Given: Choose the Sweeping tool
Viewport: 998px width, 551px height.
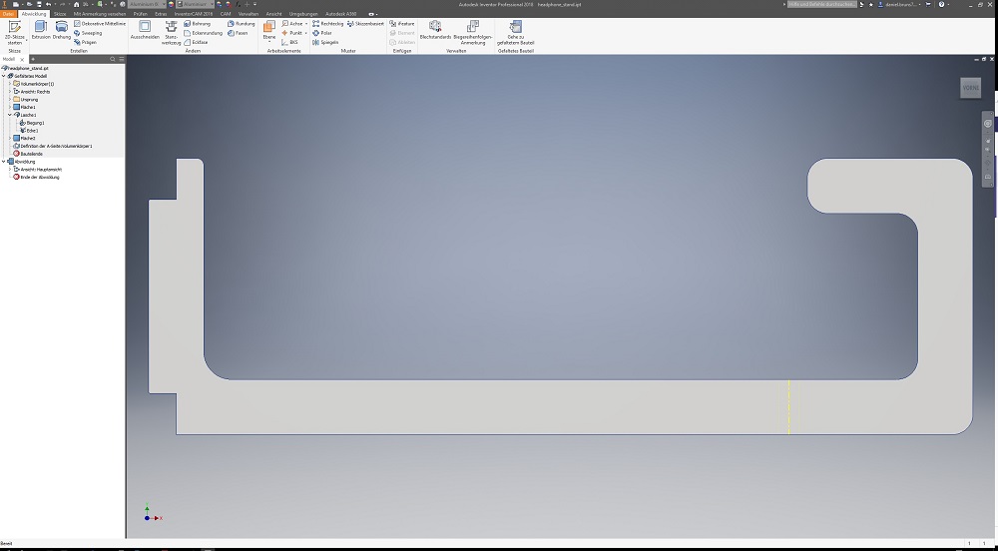Looking at the screenshot, I should pos(88,33).
